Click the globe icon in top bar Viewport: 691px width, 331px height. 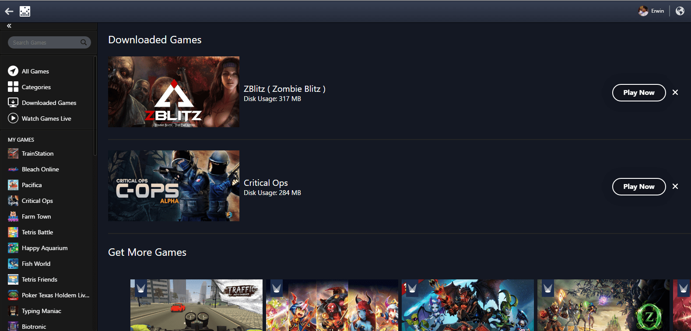[x=680, y=11]
